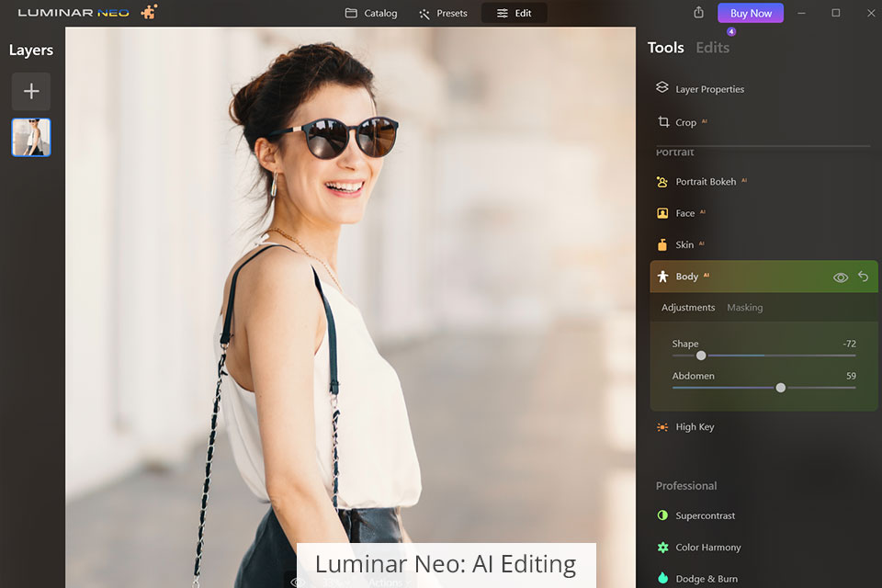Click the Abdomen value 59
Viewport: 882px width, 588px height.
(x=851, y=376)
